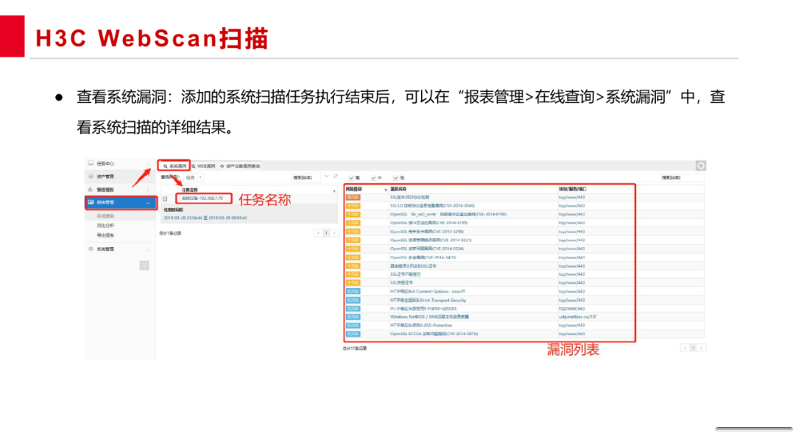Switch to the WEB漏洞 tab

pyautogui.click(x=204, y=166)
